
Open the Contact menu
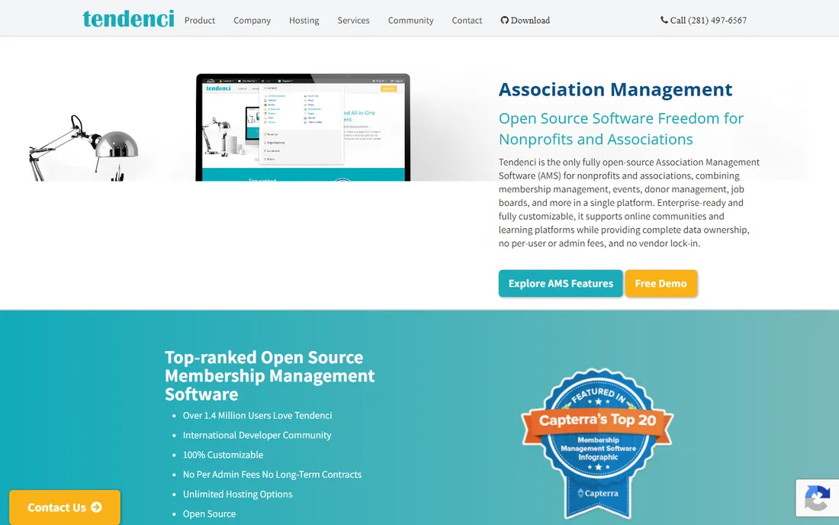(x=467, y=21)
